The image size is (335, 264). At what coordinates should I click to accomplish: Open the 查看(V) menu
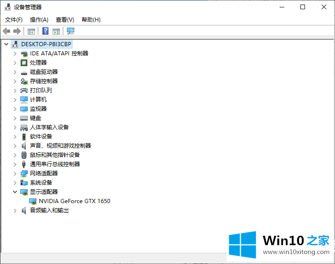[65, 20]
